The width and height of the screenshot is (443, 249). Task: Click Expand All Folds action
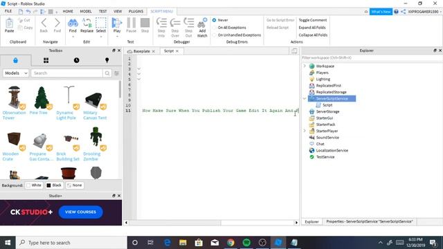click(312, 28)
